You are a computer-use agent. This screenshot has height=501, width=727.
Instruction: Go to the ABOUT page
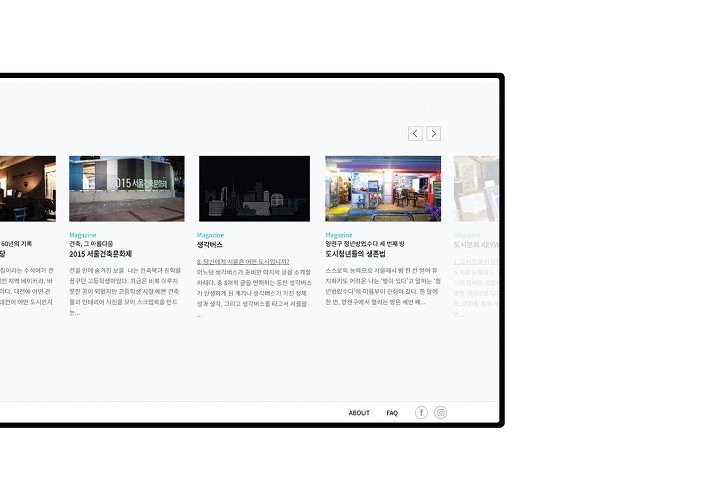coord(359,413)
